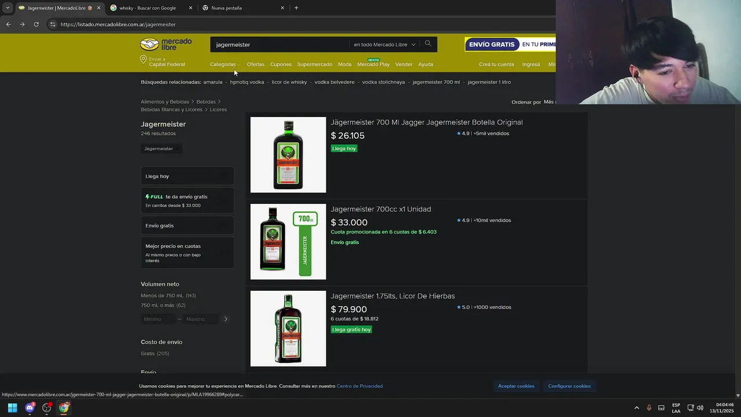Open related search jagermeister 1 litro
741x417 pixels.
(489, 82)
